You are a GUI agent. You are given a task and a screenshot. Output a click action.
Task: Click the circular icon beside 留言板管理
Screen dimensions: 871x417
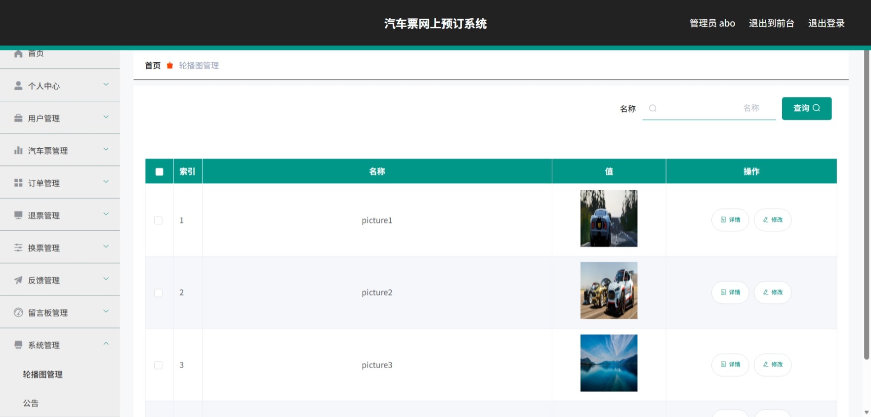coord(18,312)
